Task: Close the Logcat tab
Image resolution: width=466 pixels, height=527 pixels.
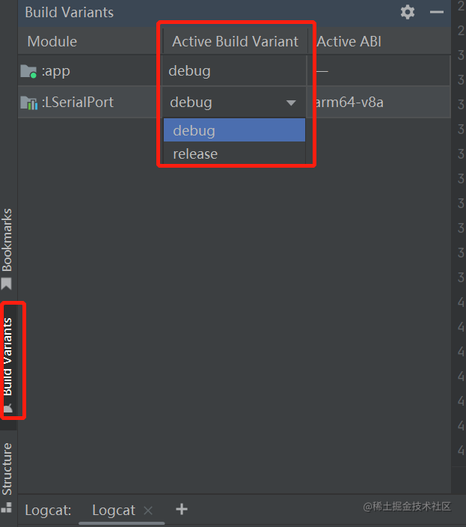Action: click(x=148, y=511)
